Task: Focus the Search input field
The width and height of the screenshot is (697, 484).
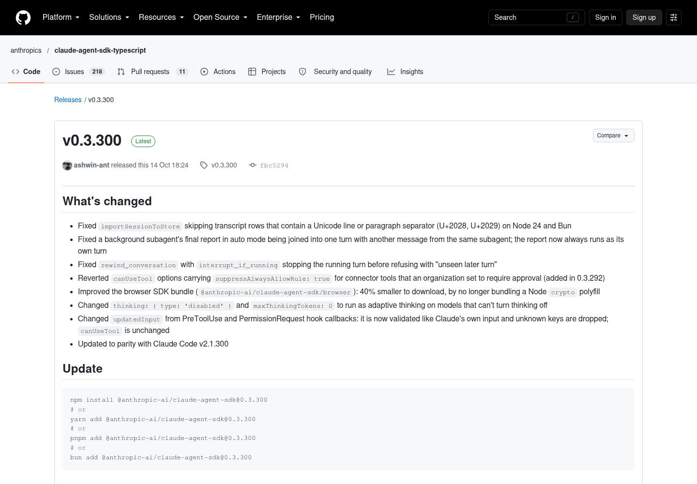Action: [x=536, y=17]
